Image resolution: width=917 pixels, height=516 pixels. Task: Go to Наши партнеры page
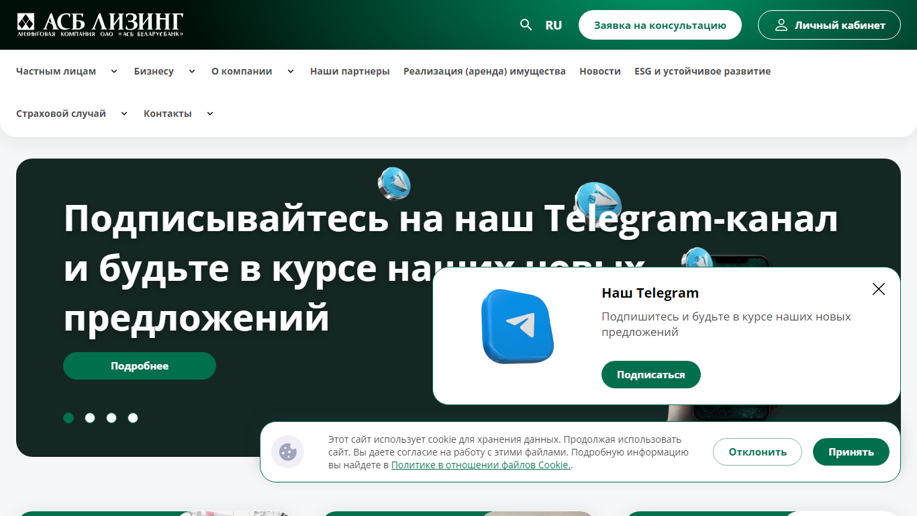[350, 71]
